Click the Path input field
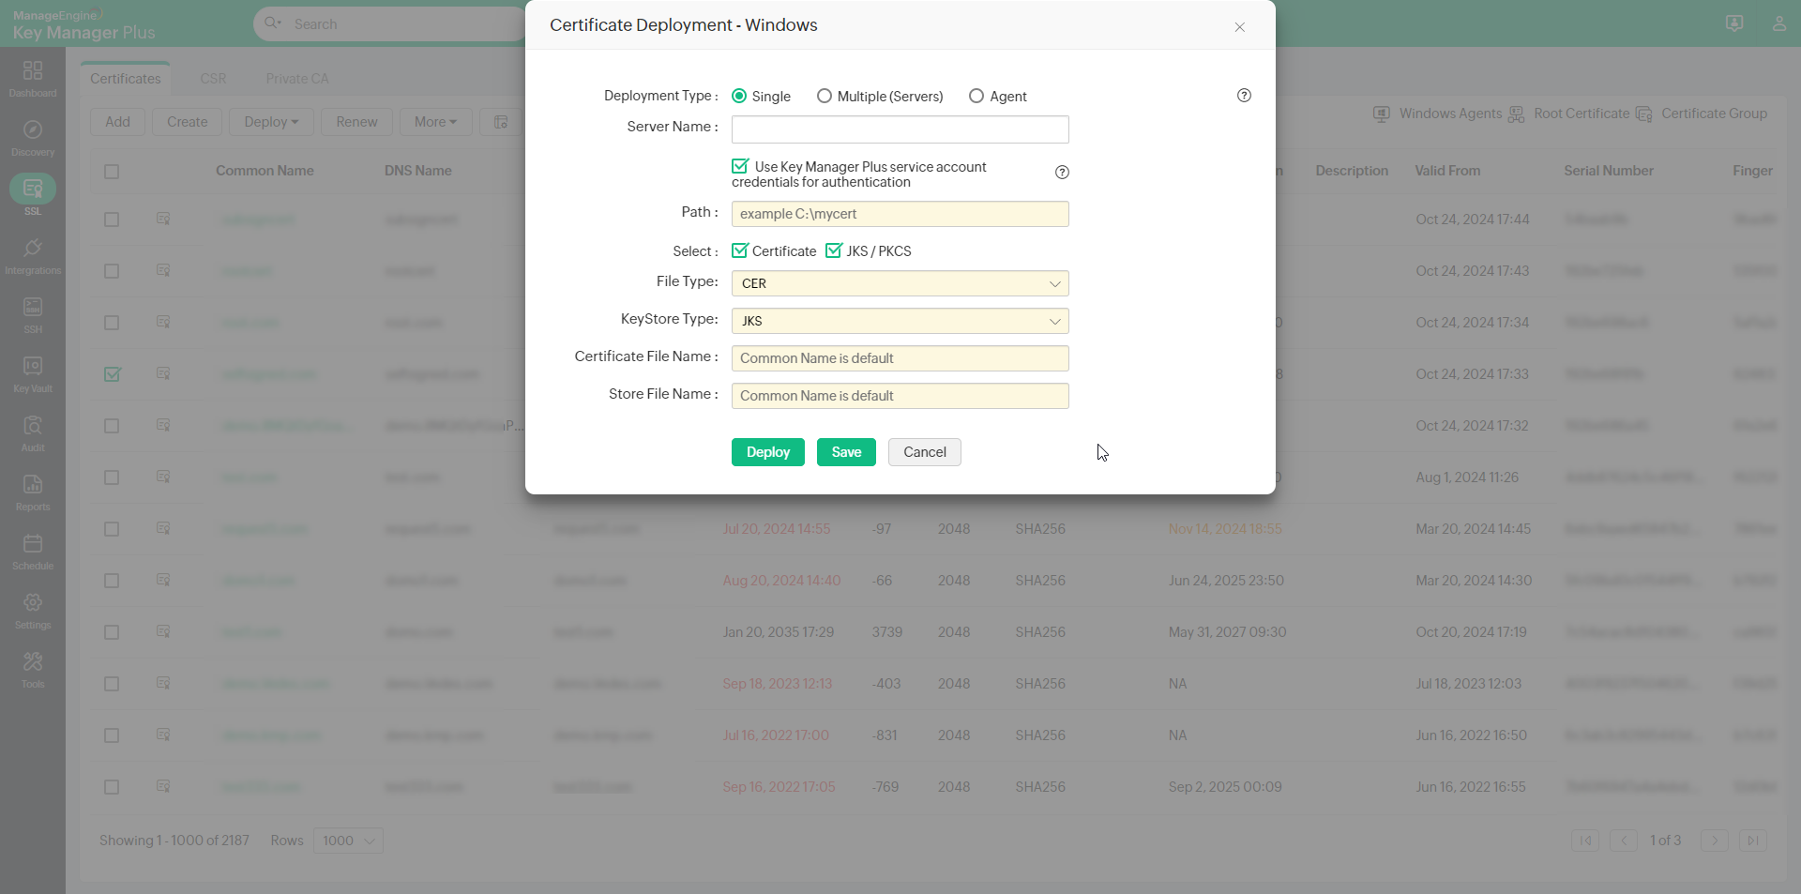Viewport: 1801px width, 894px height. click(x=900, y=214)
